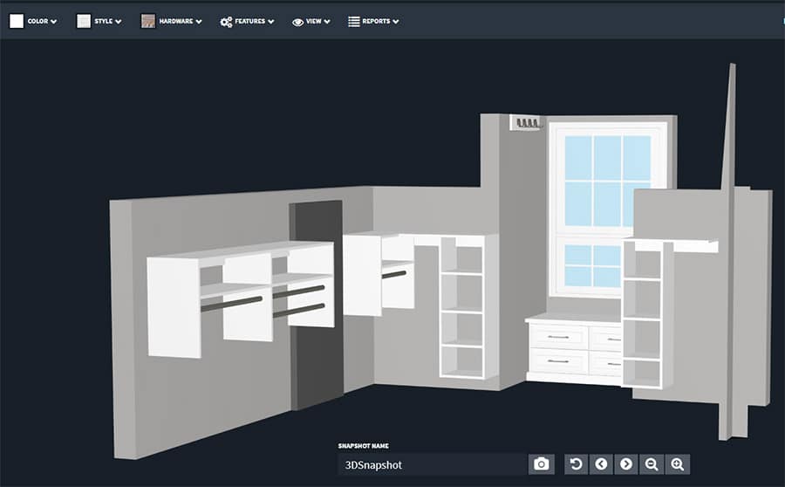Expand the View chevron arrow
The height and width of the screenshot is (487, 785).
pyautogui.click(x=327, y=22)
